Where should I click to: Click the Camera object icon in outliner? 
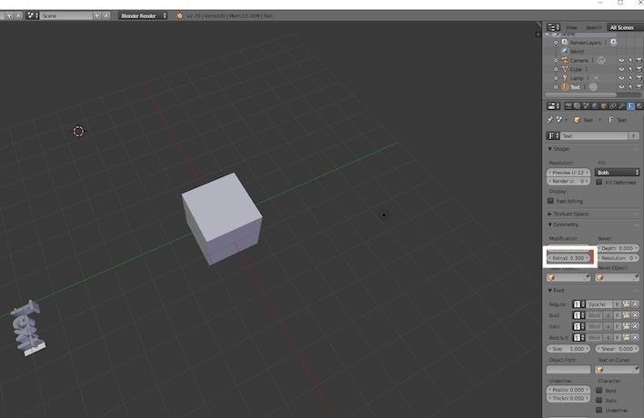point(565,60)
